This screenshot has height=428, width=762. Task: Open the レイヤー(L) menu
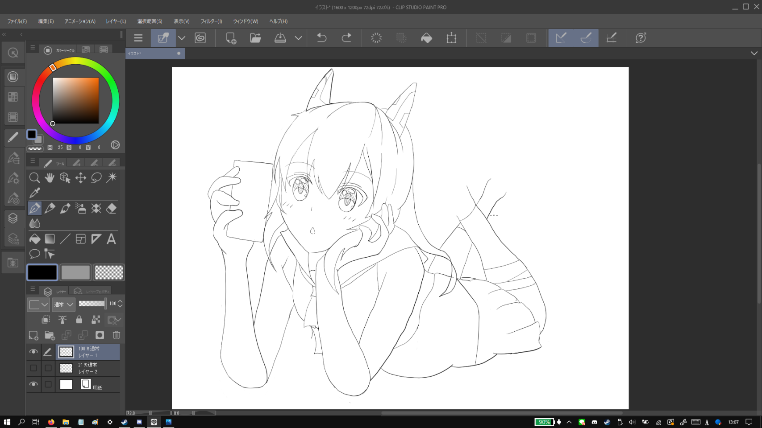tap(116, 21)
